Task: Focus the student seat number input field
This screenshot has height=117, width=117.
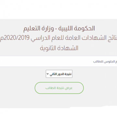Action: pyautogui.click(x=58, y=61)
